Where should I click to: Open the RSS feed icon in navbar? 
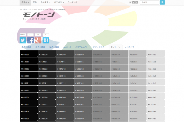(x=137, y=2)
